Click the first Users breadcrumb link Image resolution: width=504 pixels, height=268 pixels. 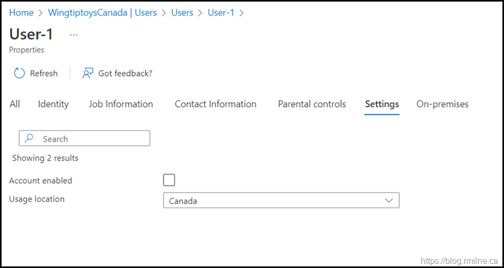click(182, 13)
